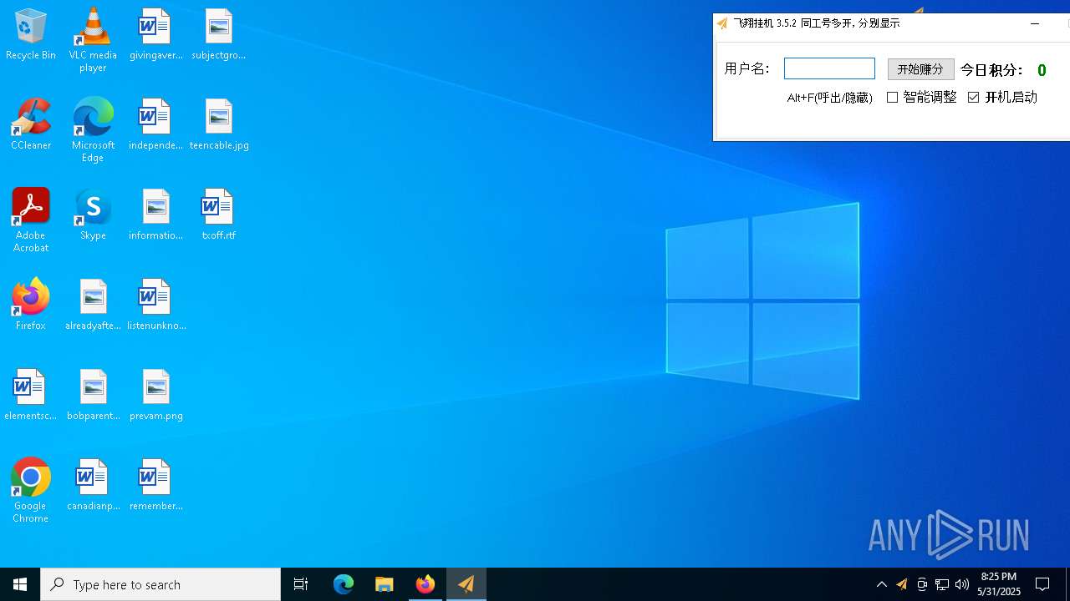Click the Alt+F(呼出/隐藏) hint text
The width and height of the screenshot is (1070, 601).
[x=829, y=98]
